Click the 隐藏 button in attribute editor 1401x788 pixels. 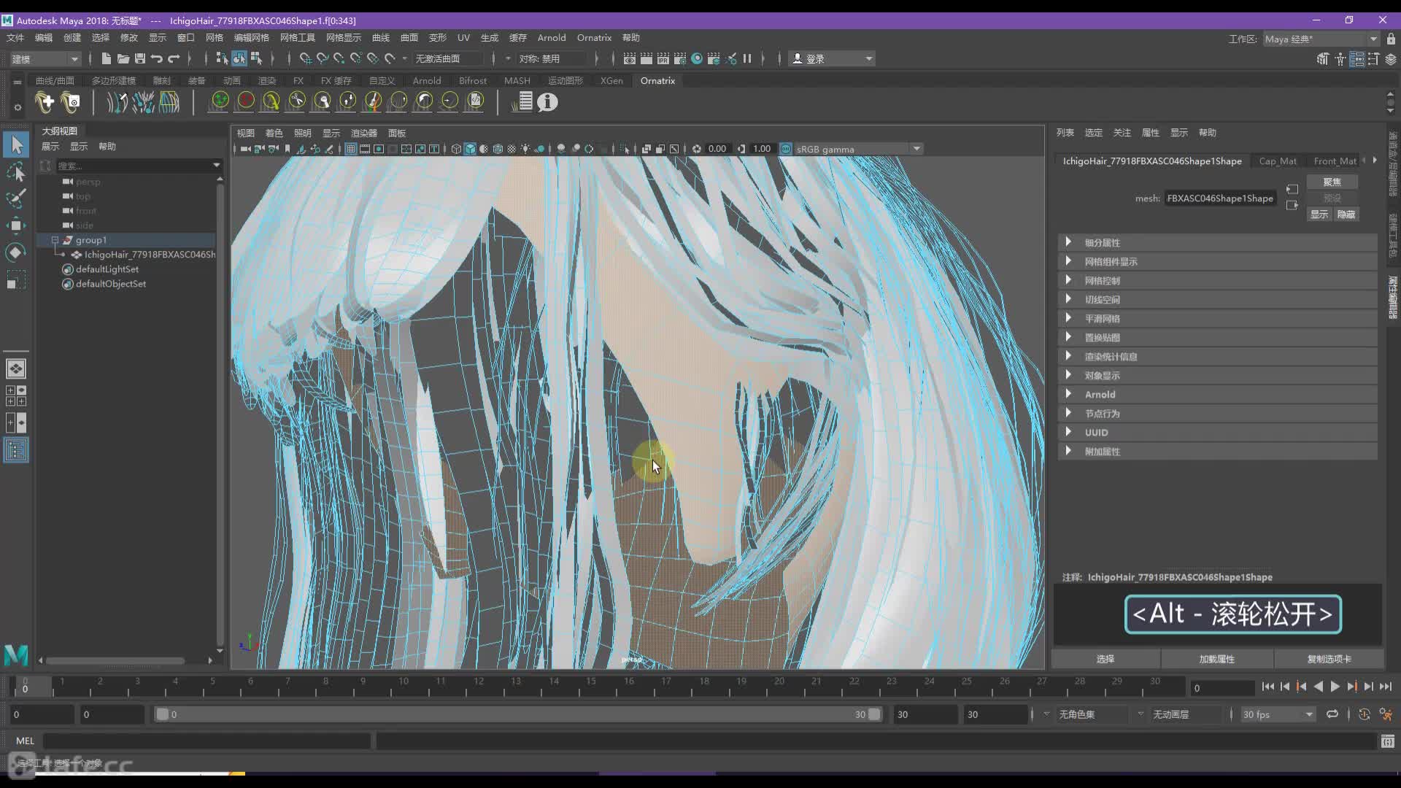click(1346, 214)
